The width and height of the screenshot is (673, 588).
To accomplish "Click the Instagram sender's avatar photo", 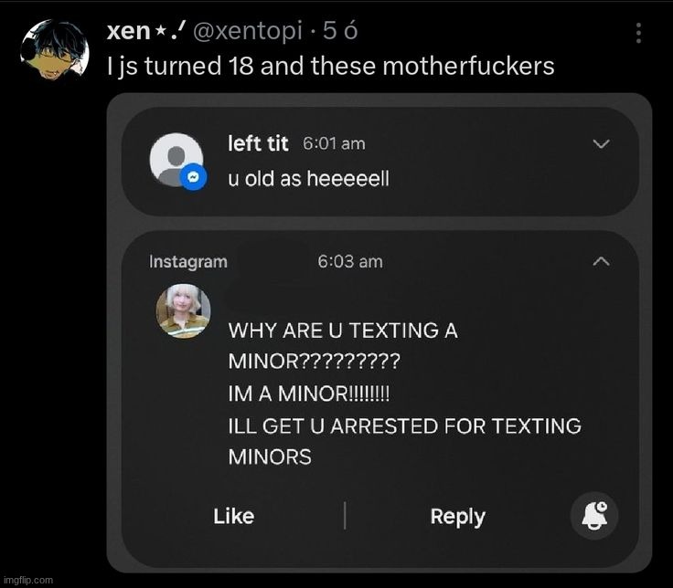I will [x=183, y=310].
